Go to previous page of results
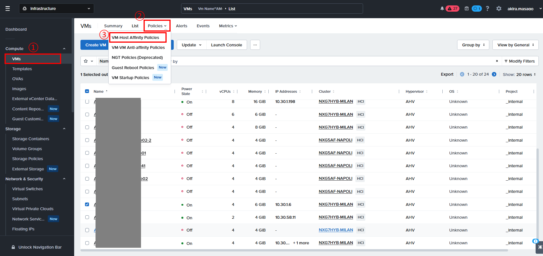 pos(462,74)
